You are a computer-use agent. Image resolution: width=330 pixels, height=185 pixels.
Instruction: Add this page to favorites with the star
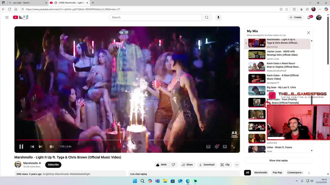pos(287,9)
